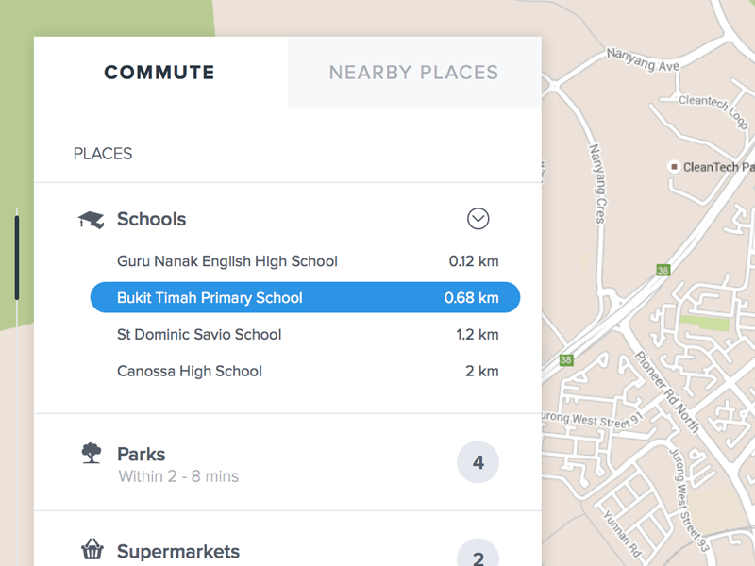The width and height of the screenshot is (755, 566).
Task: Click the lower route 38 road shield
Action: click(566, 359)
